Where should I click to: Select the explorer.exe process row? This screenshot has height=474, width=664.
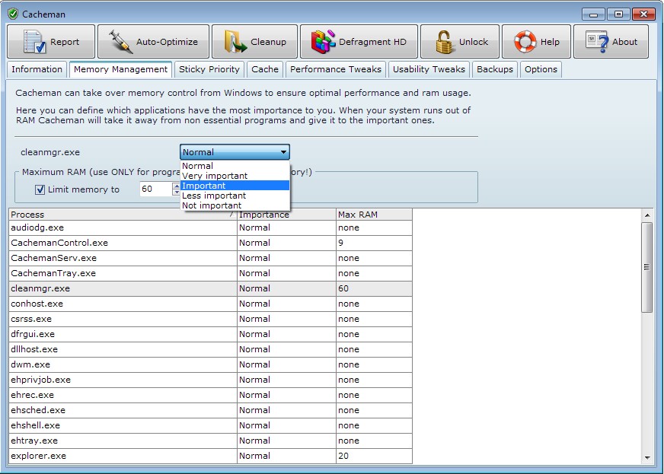tap(210, 457)
